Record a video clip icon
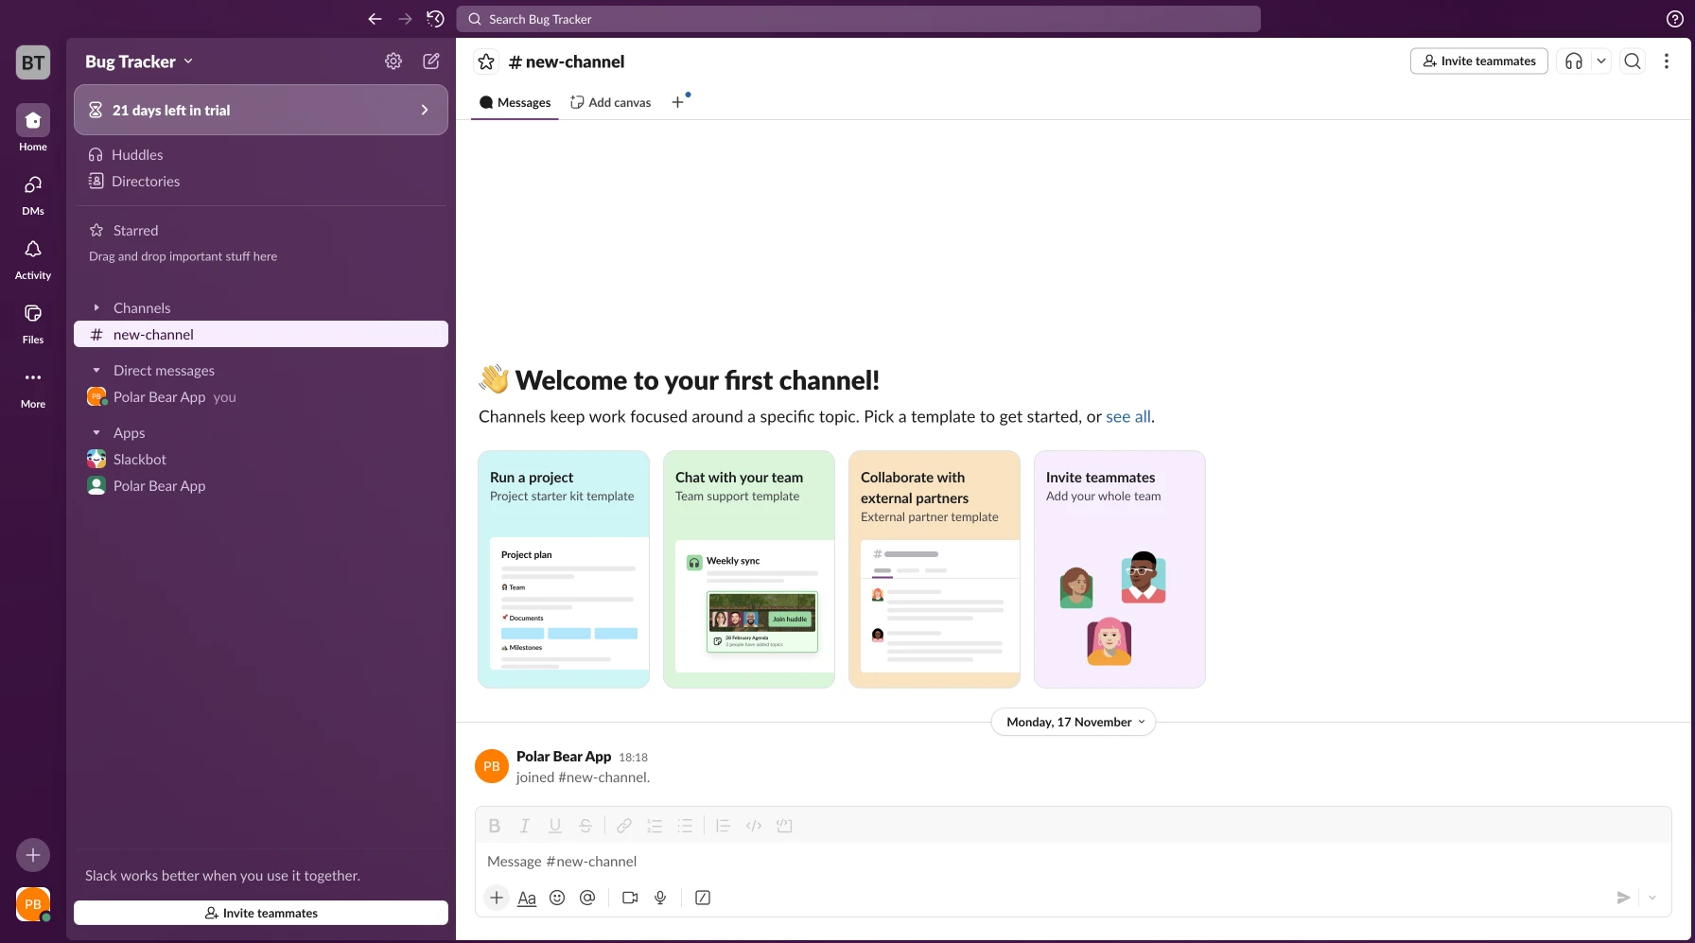Viewport: 1695px width, 943px height. [x=630, y=898]
